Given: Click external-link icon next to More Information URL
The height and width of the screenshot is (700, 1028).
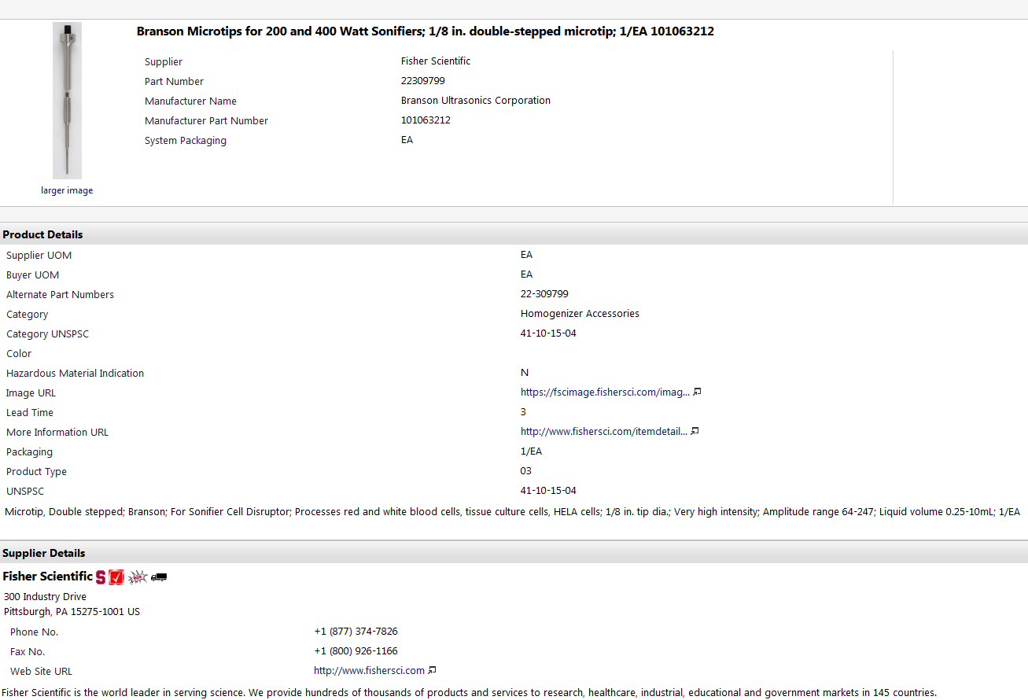Looking at the screenshot, I should 695,431.
